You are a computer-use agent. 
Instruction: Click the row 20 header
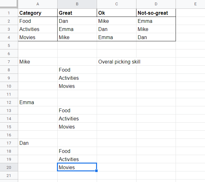9,167
